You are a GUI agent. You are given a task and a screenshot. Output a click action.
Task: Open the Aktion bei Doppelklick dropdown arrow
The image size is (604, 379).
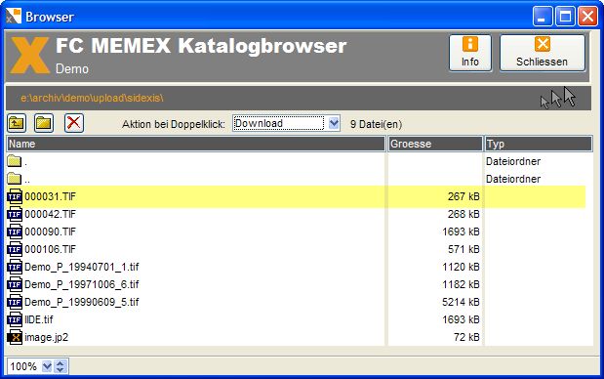pyautogui.click(x=334, y=123)
